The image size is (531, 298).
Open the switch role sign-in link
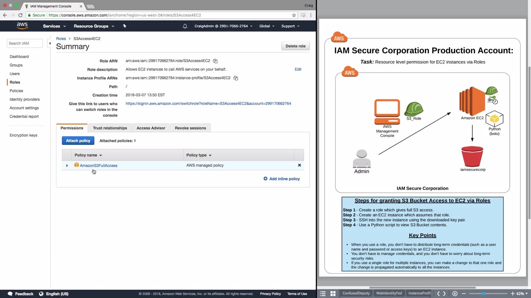click(x=208, y=103)
